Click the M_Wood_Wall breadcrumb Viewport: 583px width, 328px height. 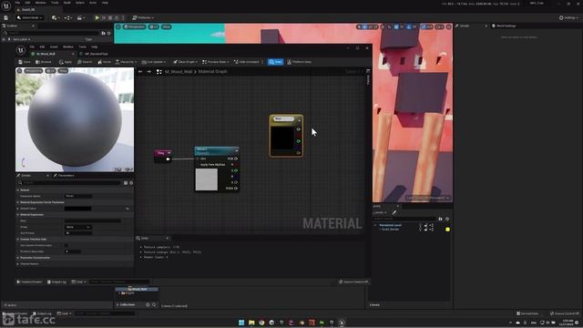(x=179, y=71)
